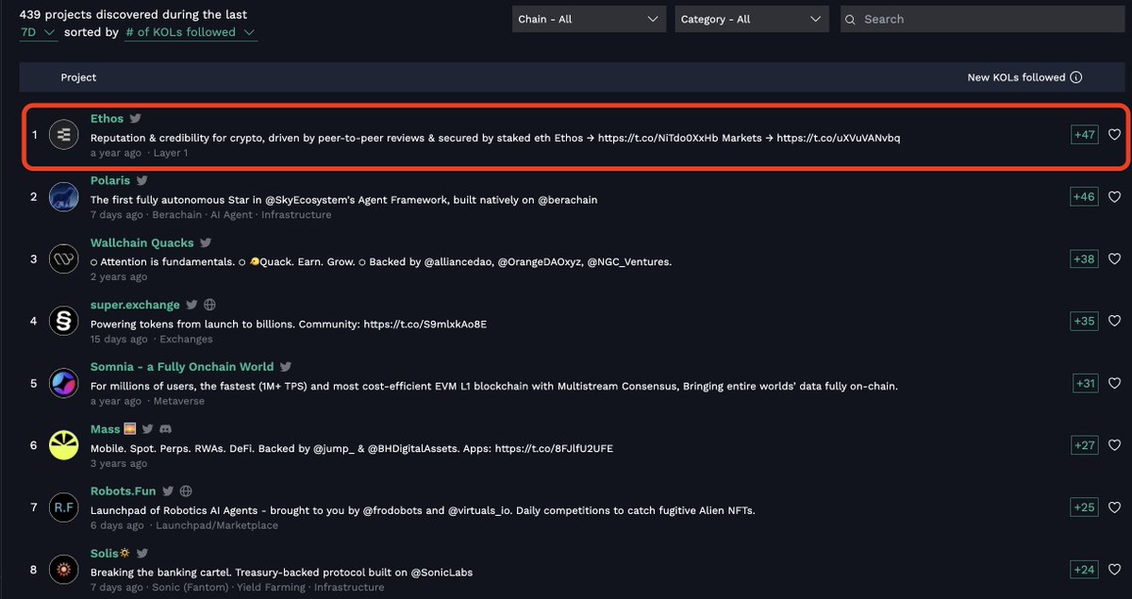Click the +31 KOL count for Somnia
The image size is (1132, 599).
point(1086,383)
